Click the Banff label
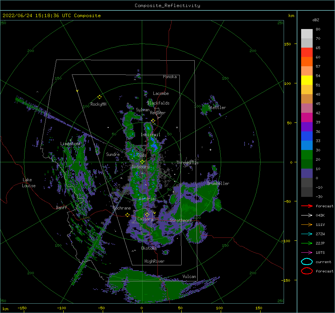Image resolution: width=335 pixels, height=313 pixels. pyautogui.click(x=61, y=207)
